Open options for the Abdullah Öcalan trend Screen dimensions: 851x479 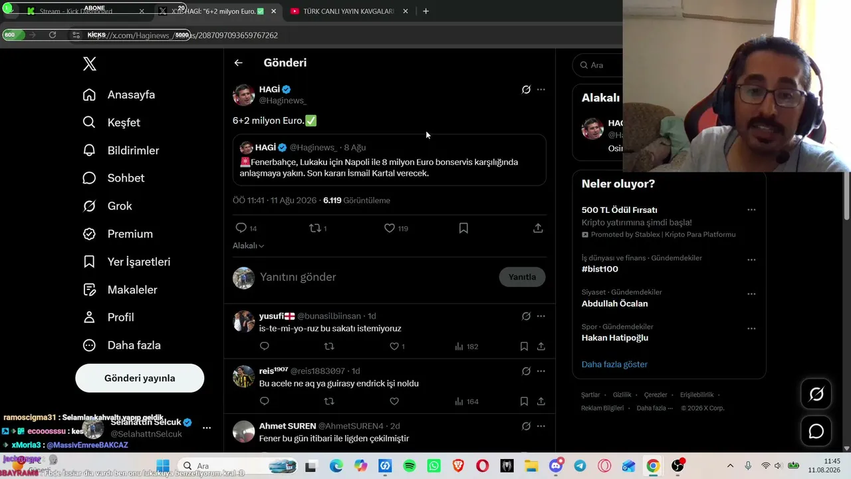tap(751, 293)
